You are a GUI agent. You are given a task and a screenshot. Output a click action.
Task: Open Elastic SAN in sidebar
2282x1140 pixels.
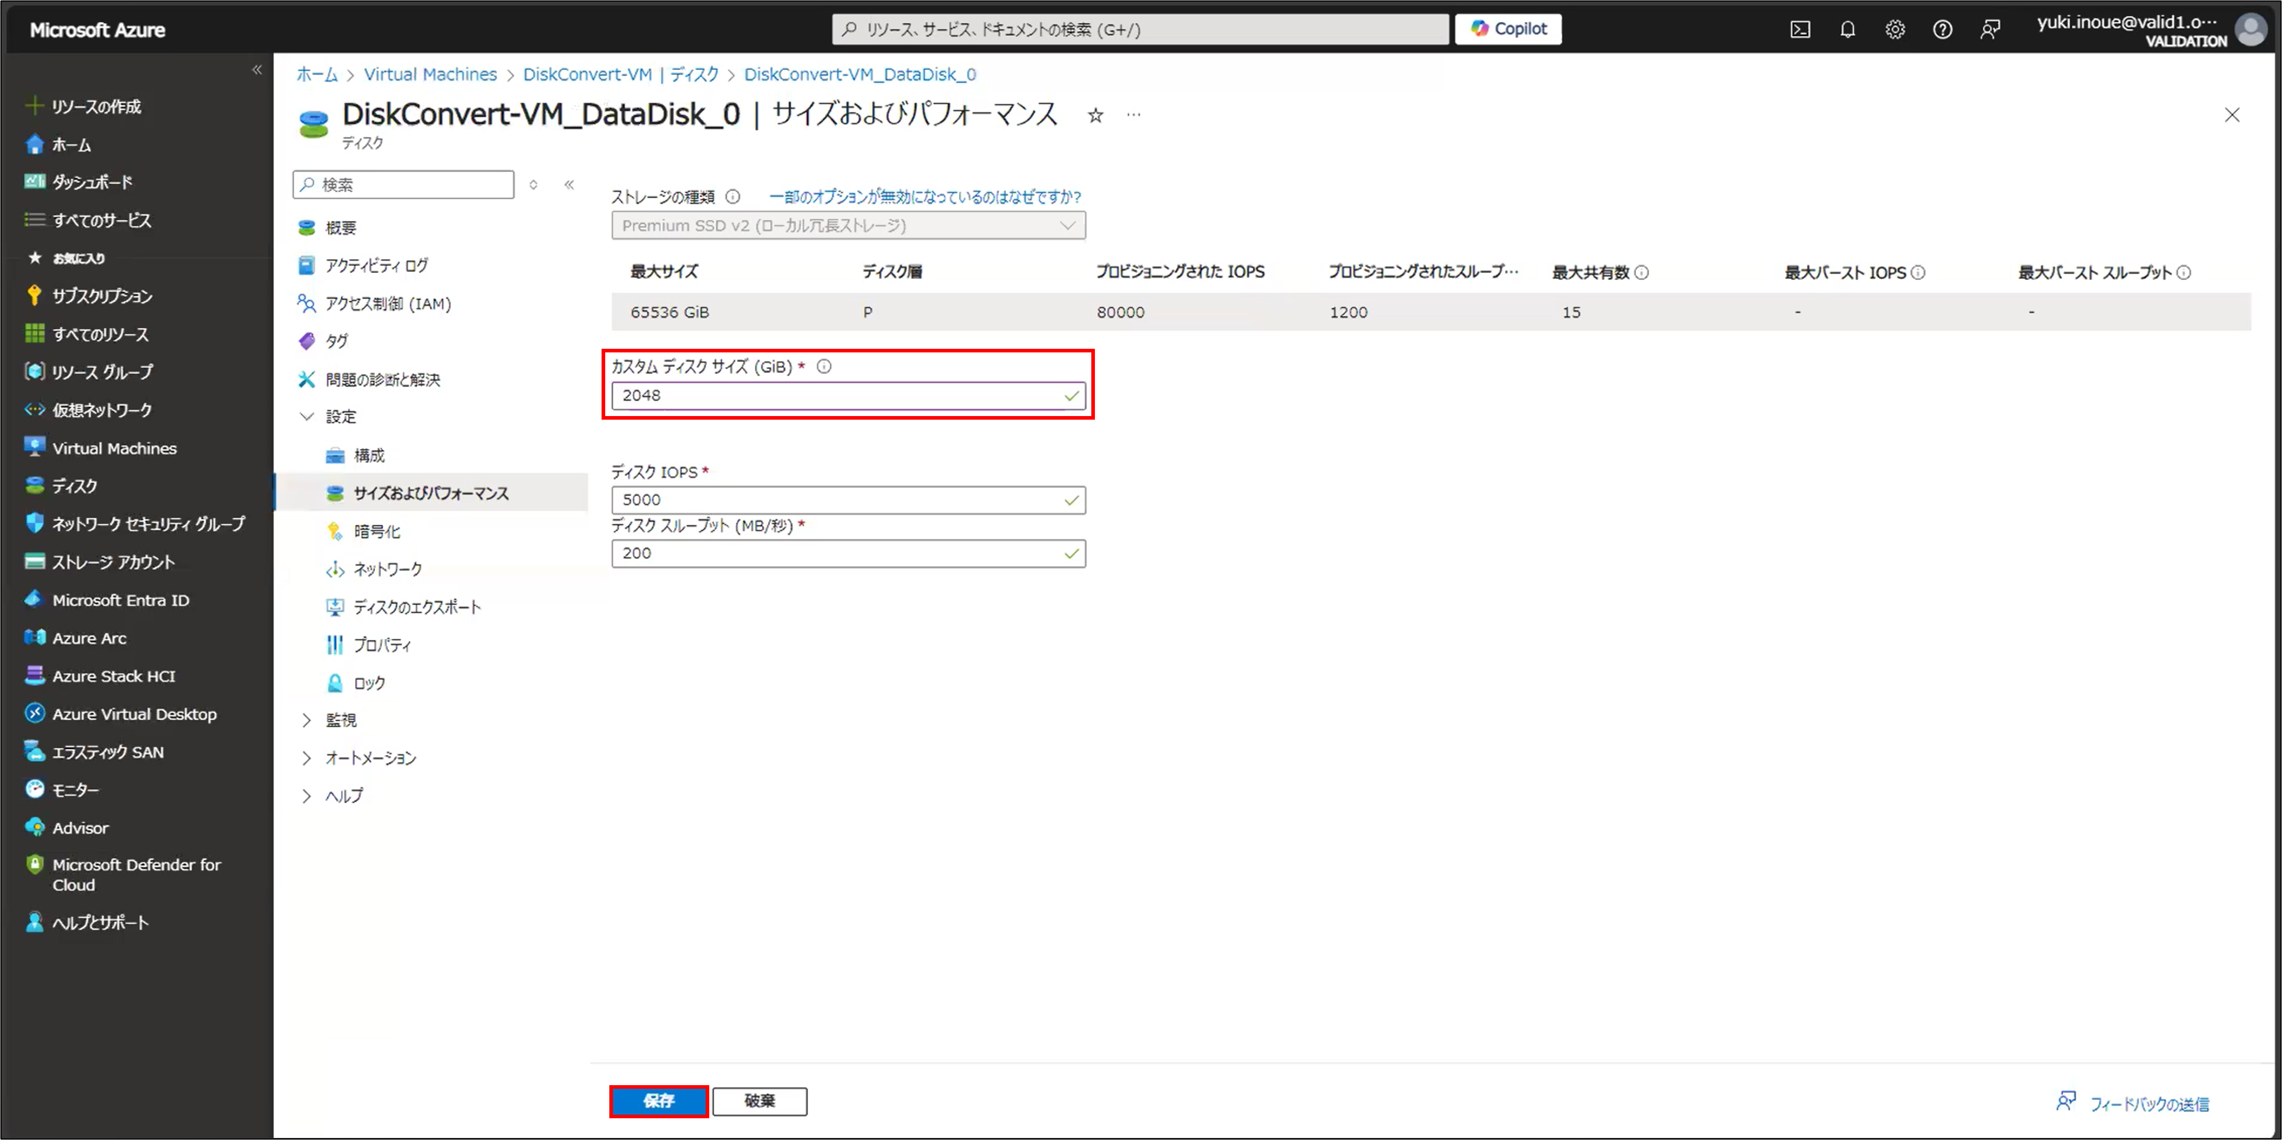tap(94, 752)
